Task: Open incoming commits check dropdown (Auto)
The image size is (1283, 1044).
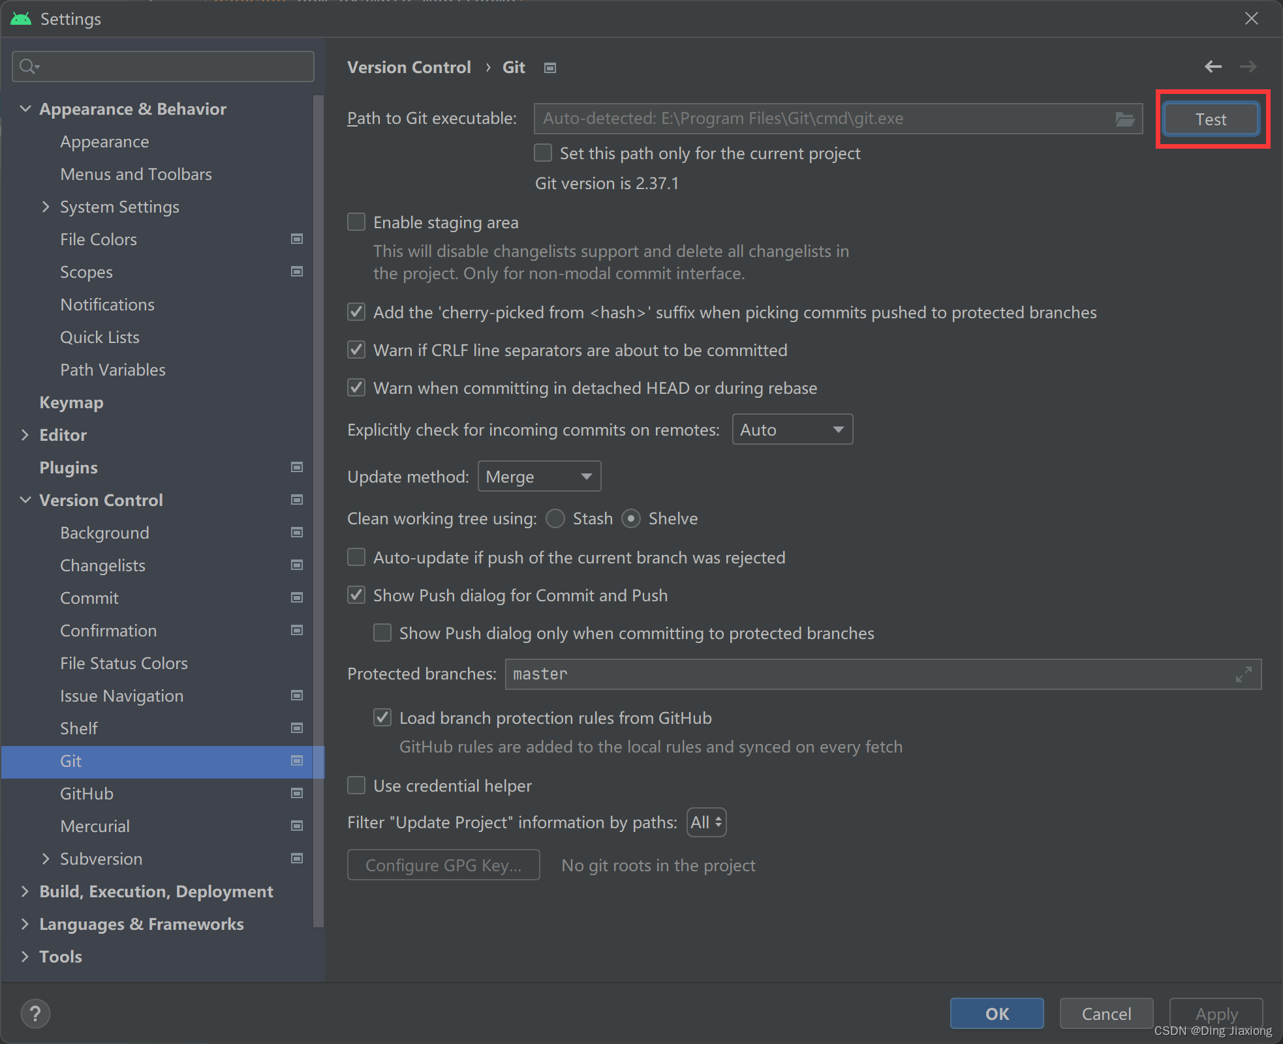Action: (792, 430)
